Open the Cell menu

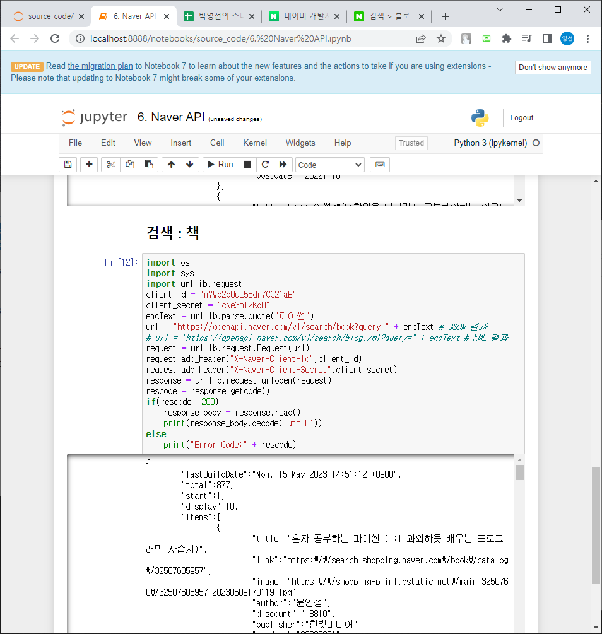click(217, 143)
